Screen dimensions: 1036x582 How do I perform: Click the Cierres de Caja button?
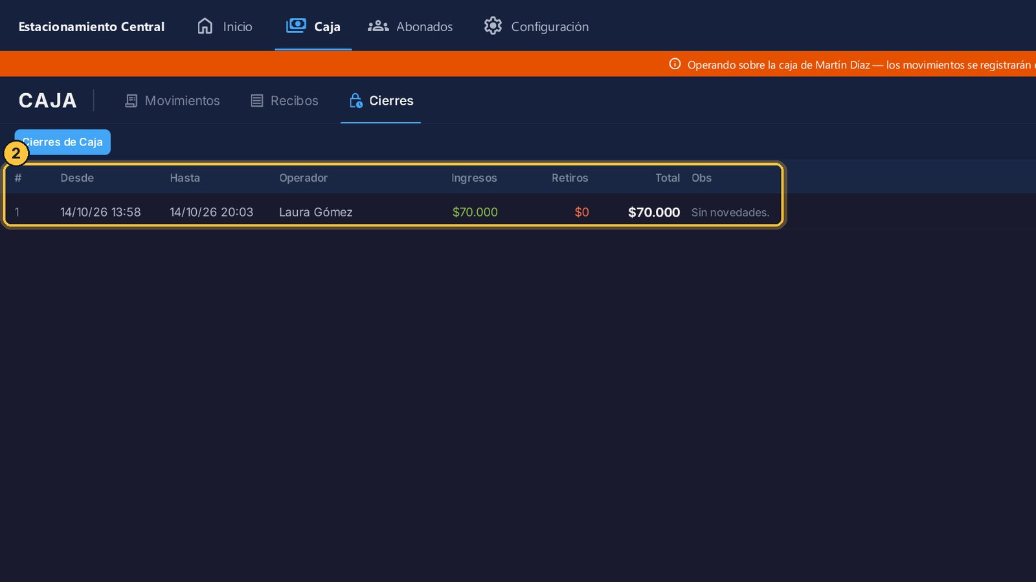pos(63,142)
